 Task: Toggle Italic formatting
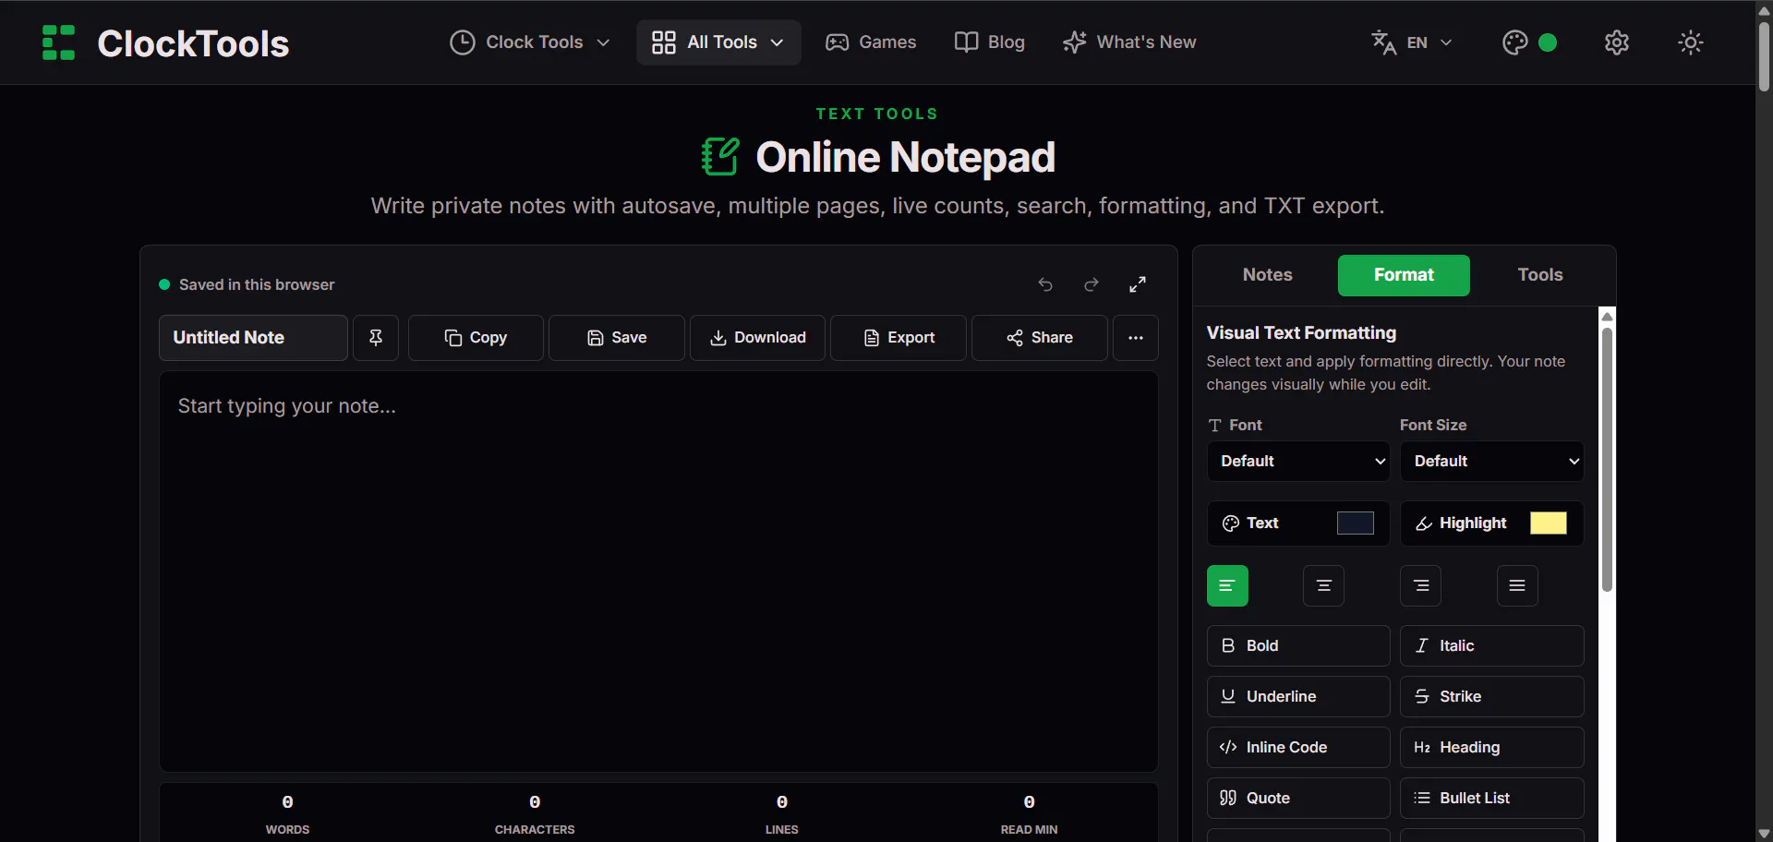click(x=1492, y=646)
